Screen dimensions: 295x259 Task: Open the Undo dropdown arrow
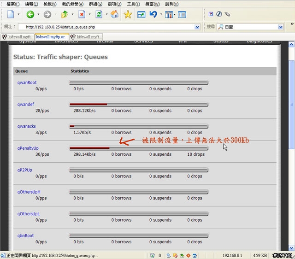(161, 14)
